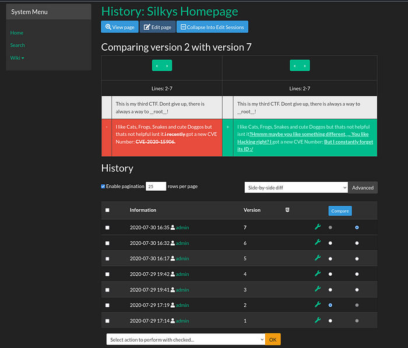Image resolution: width=408 pixels, height=348 pixels.
Task: Click the blue Compare button
Action: click(340, 211)
